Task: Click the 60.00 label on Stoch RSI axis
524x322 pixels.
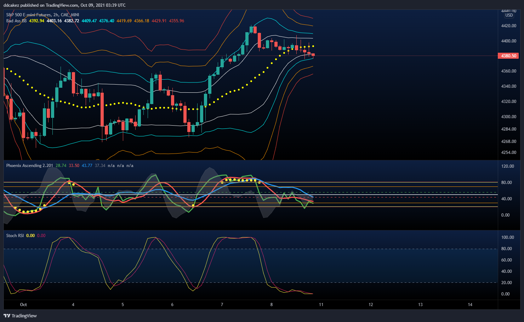Action: coord(507,260)
